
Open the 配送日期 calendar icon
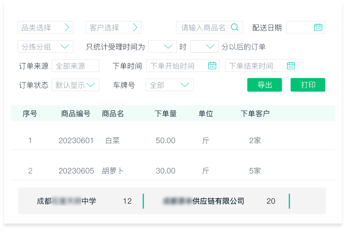tap(318, 28)
